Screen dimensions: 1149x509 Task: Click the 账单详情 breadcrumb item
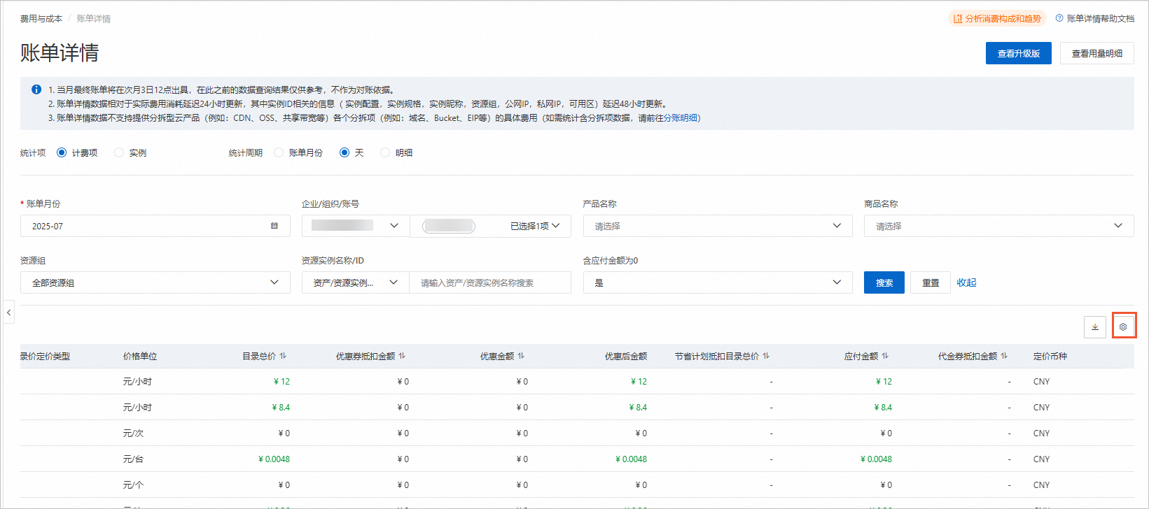point(94,19)
